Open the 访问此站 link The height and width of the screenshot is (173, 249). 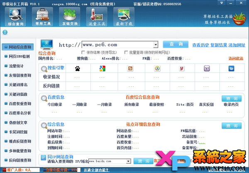pos(236,58)
